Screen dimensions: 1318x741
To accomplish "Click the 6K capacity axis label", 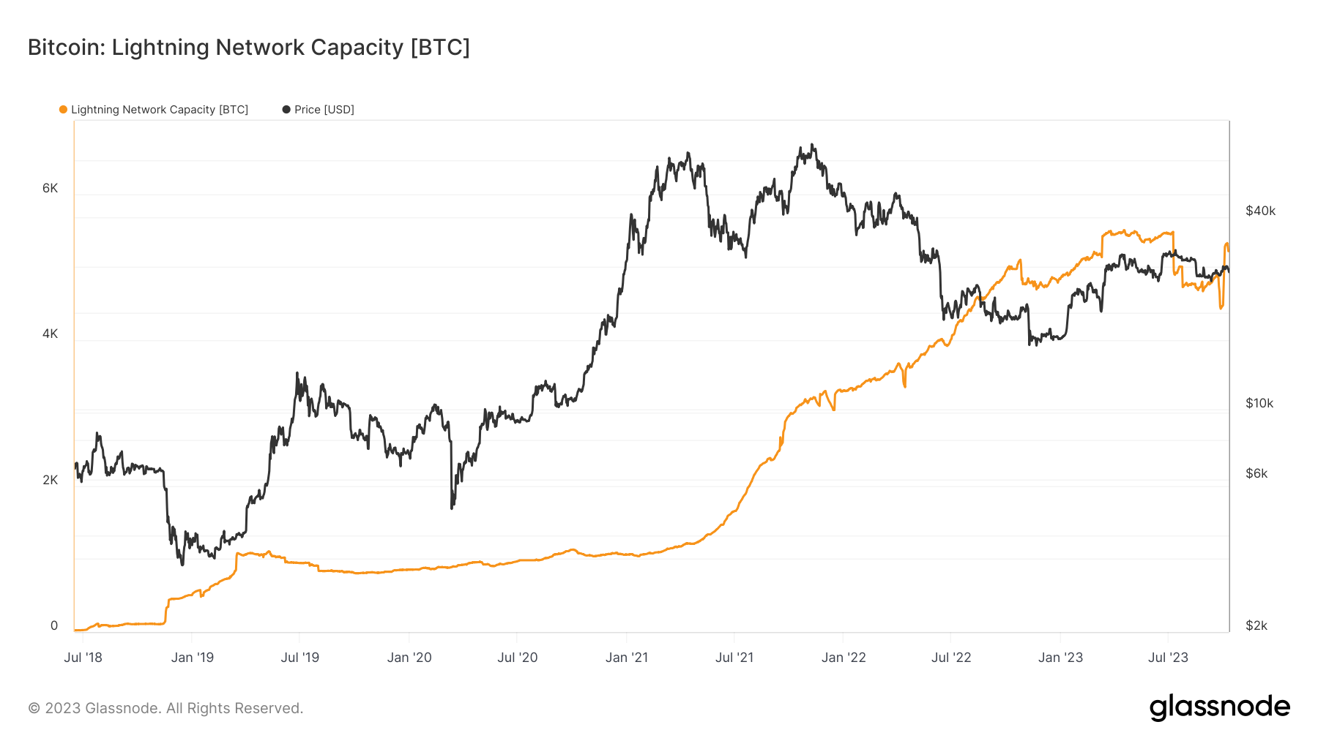I will click(50, 189).
